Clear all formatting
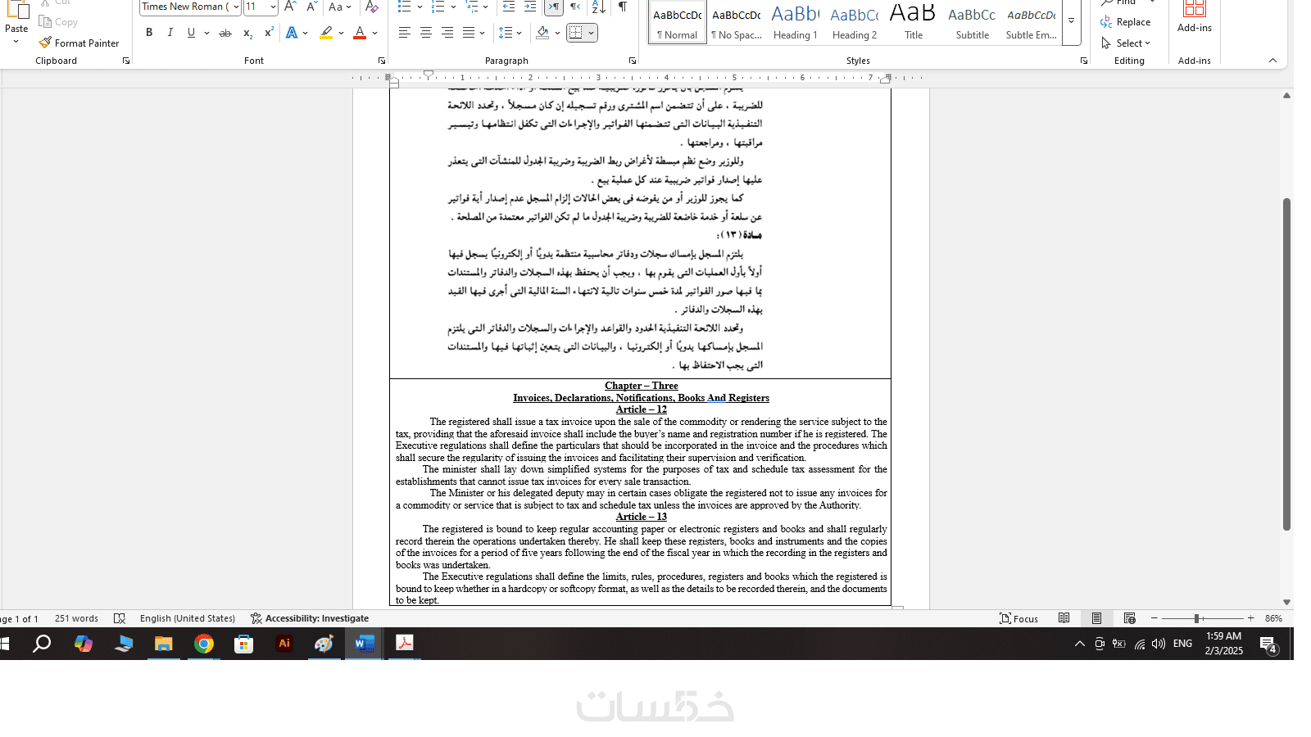Viewport: 1311px width, 737px height. click(371, 7)
